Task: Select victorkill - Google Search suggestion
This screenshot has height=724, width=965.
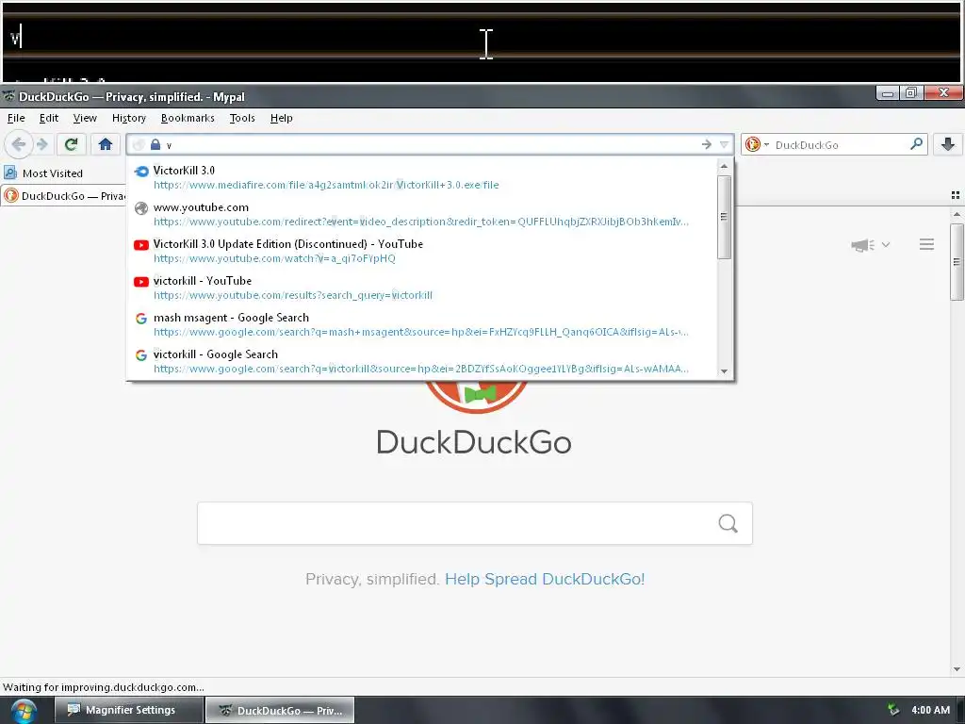Action: pyautogui.click(x=422, y=361)
